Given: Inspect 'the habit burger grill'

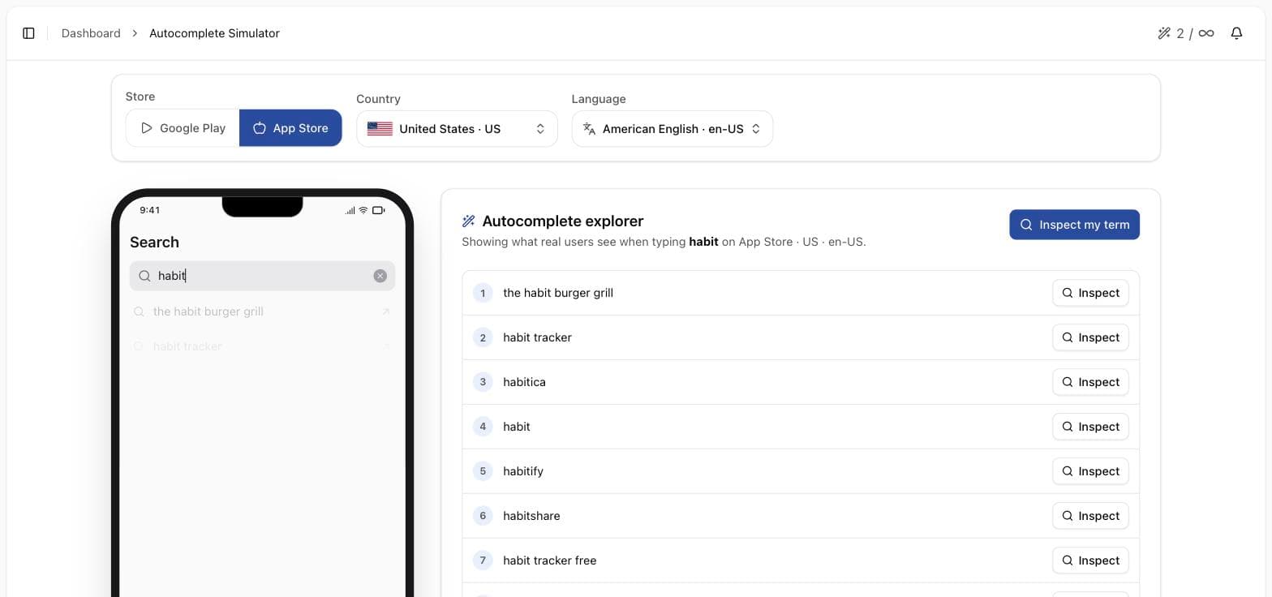Looking at the screenshot, I should click(1090, 293).
